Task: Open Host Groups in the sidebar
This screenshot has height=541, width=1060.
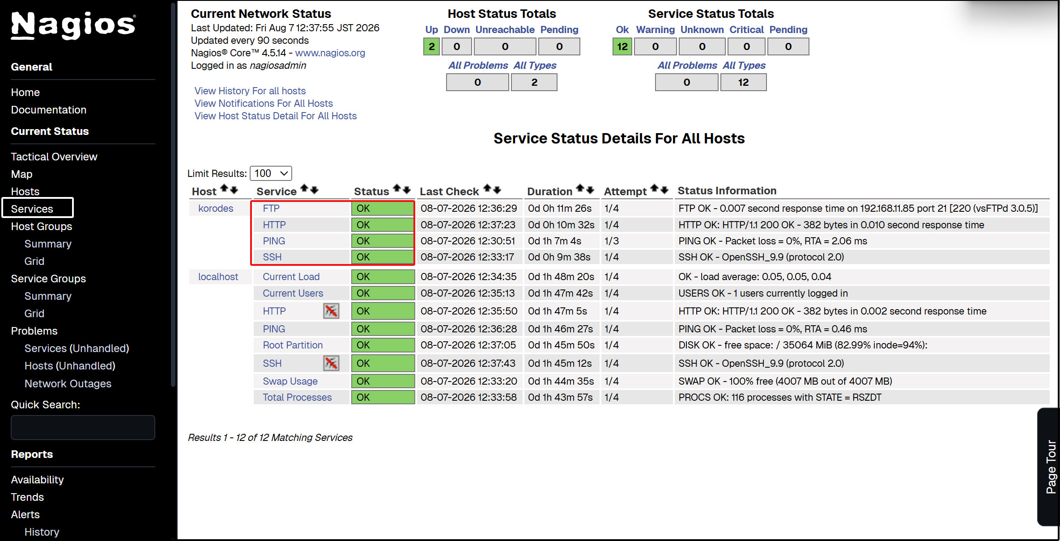Action: (x=42, y=226)
